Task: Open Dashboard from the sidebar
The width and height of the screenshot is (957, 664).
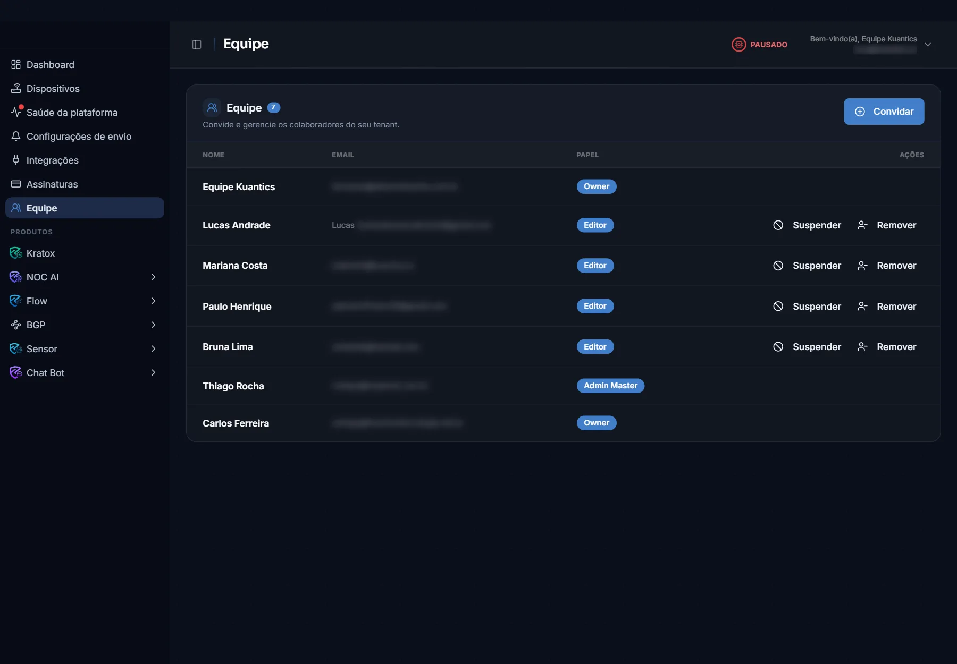Action: pyautogui.click(x=85, y=65)
